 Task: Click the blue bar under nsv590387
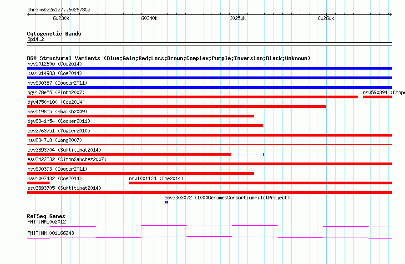tap(209, 87)
